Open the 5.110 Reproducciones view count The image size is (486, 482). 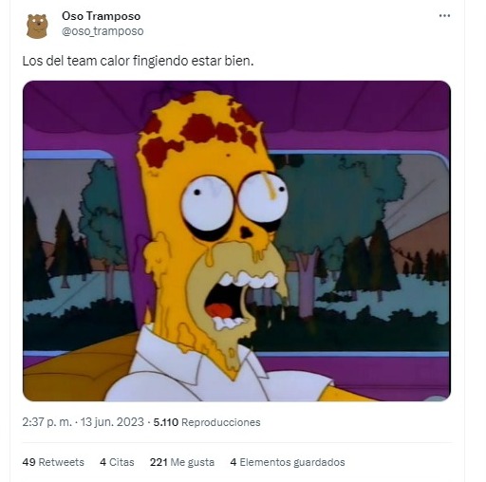tap(207, 422)
